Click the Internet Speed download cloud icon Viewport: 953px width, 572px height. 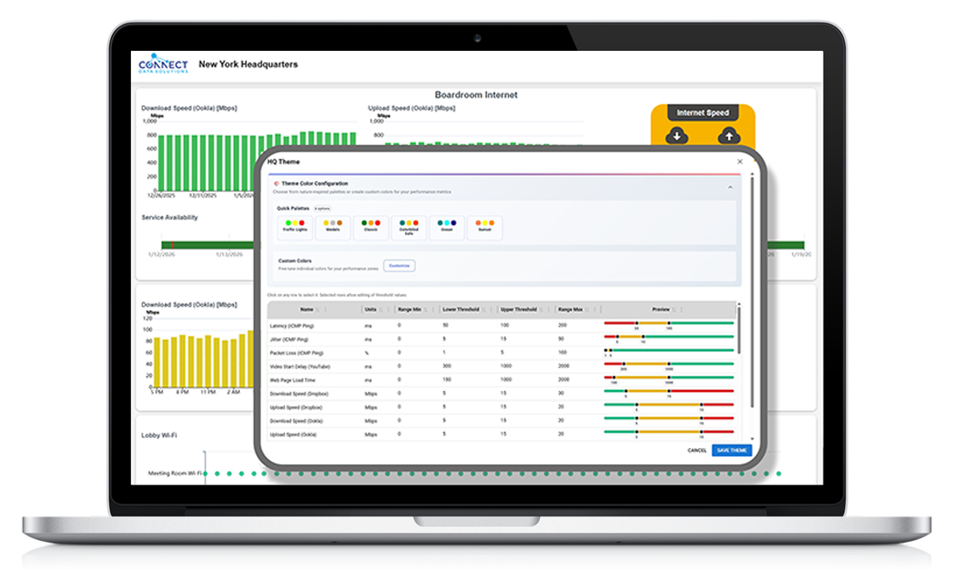click(677, 137)
